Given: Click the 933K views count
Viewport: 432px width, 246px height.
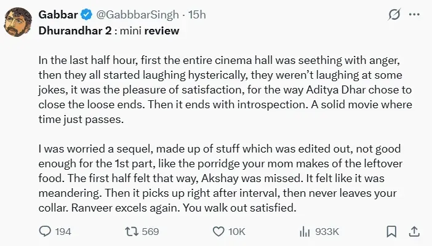Looking at the screenshot, I should pos(327,232).
